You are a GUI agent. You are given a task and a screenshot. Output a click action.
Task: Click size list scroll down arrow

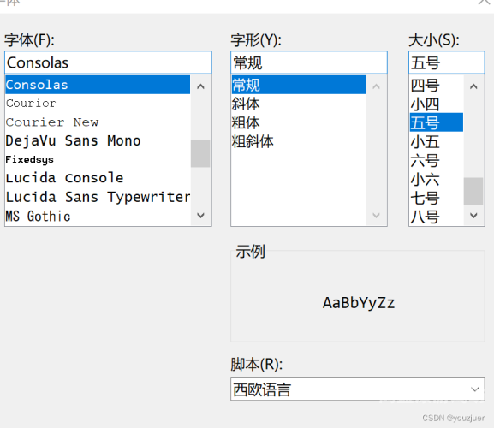[x=473, y=216]
